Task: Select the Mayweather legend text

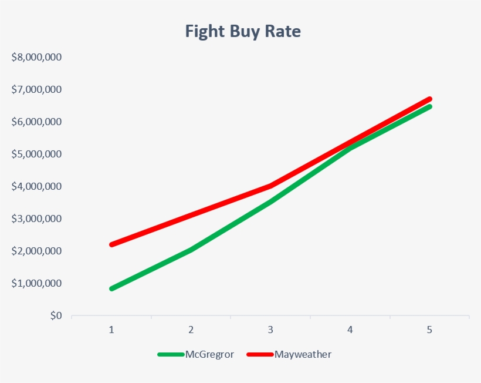Action: point(303,355)
